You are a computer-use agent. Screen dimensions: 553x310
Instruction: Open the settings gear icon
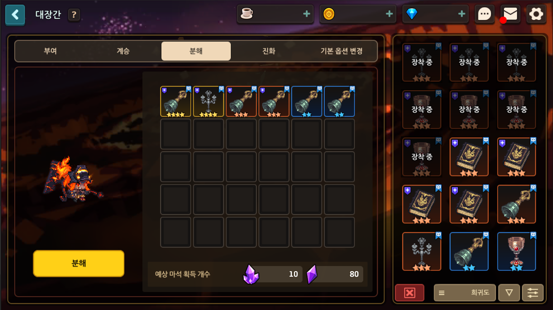point(536,14)
